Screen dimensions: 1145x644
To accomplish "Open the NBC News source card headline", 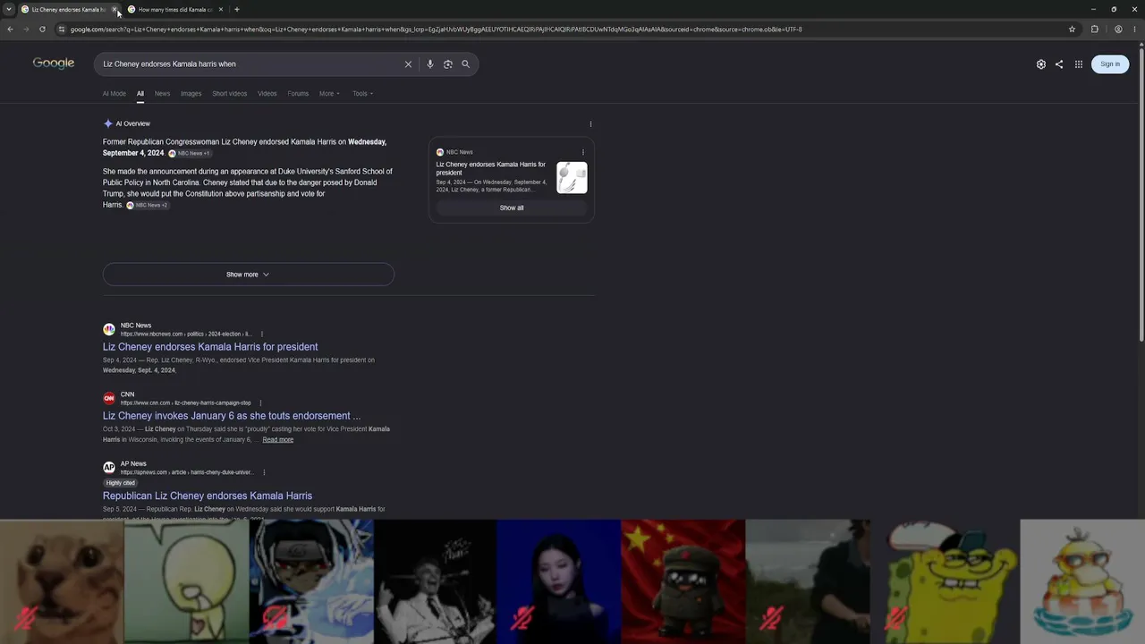I will point(491,169).
